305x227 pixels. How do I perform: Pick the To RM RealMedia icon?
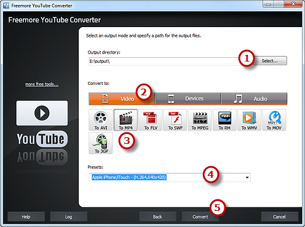click(x=224, y=120)
